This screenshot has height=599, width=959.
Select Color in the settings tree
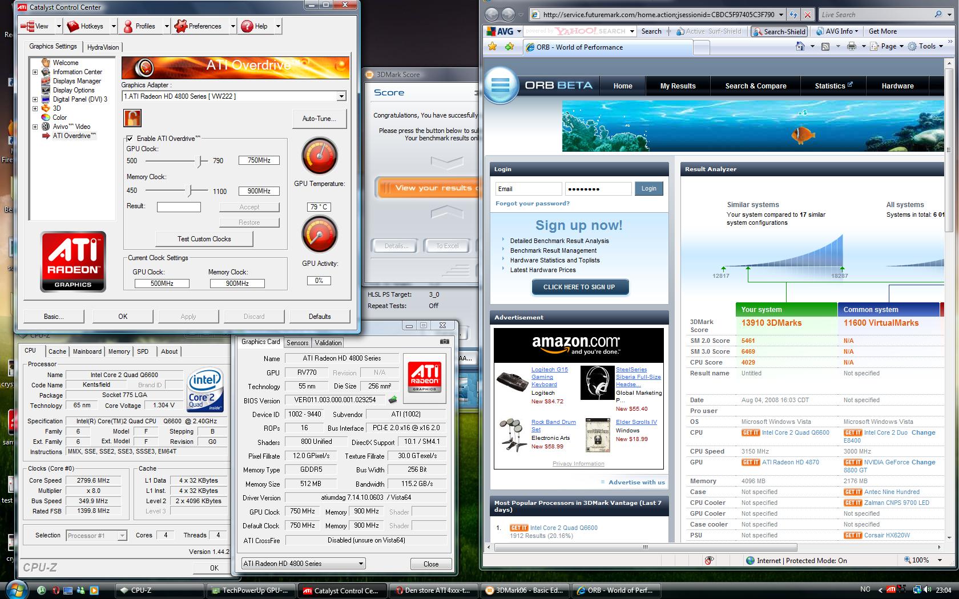tap(60, 118)
